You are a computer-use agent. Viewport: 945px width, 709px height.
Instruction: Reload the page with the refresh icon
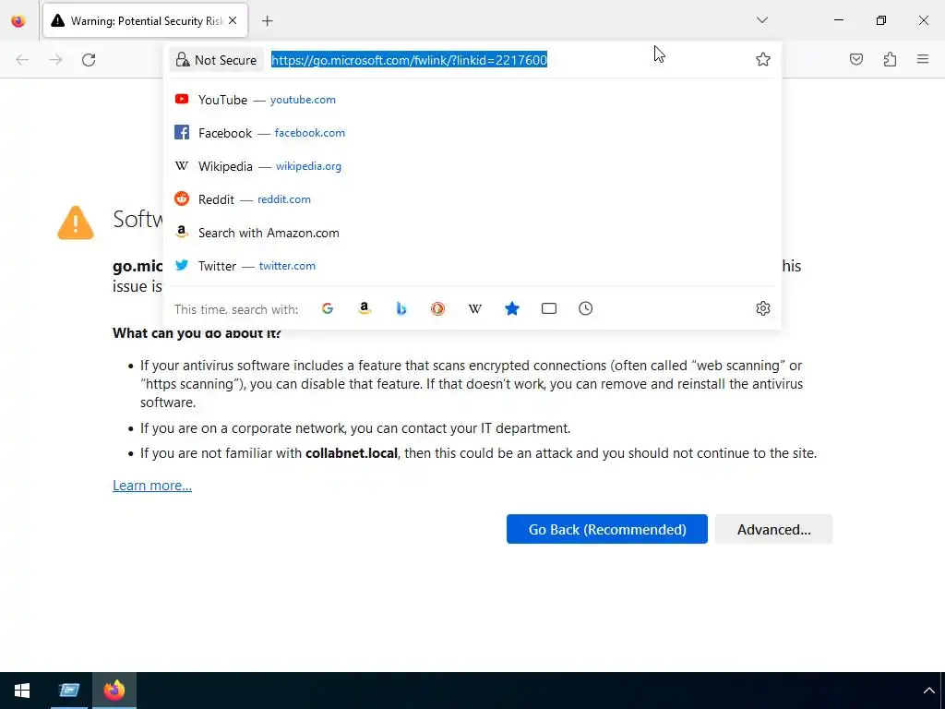click(x=89, y=60)
